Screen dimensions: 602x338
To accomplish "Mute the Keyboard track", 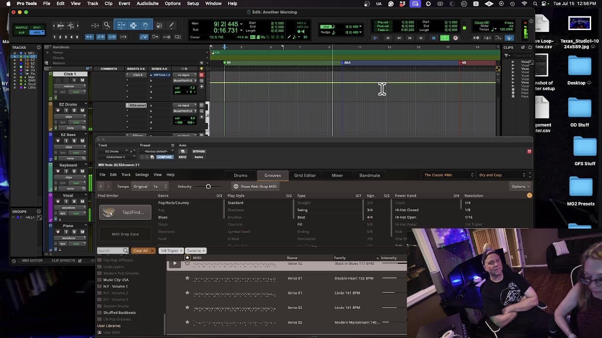I will (82, 171).
